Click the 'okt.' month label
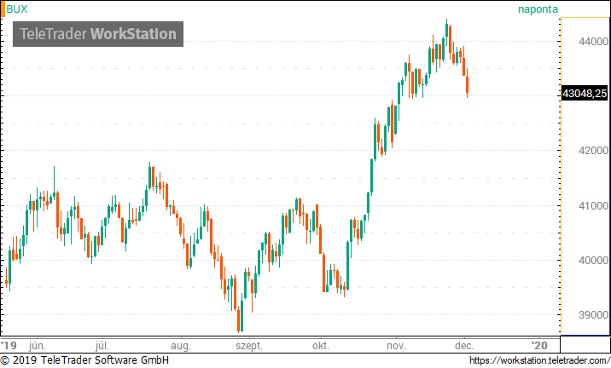Image resolution: width=611 pixels, height=368 pixels. (x=321, y=346)
